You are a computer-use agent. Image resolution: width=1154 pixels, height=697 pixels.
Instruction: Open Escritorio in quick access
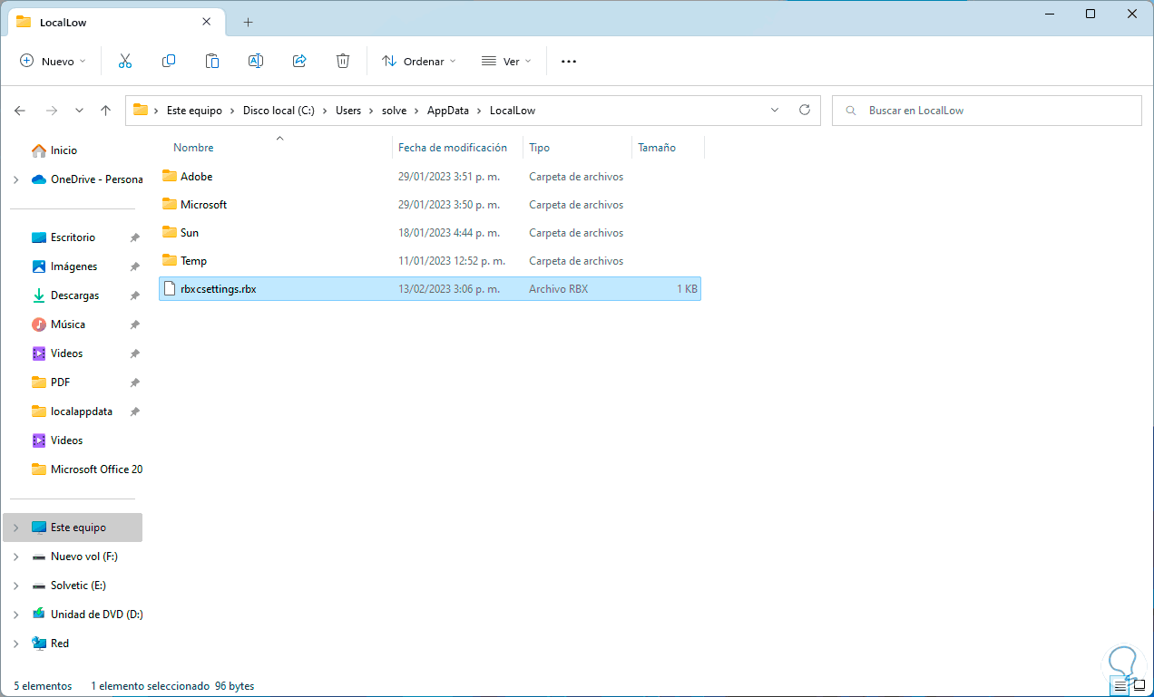tap(73, 237)
